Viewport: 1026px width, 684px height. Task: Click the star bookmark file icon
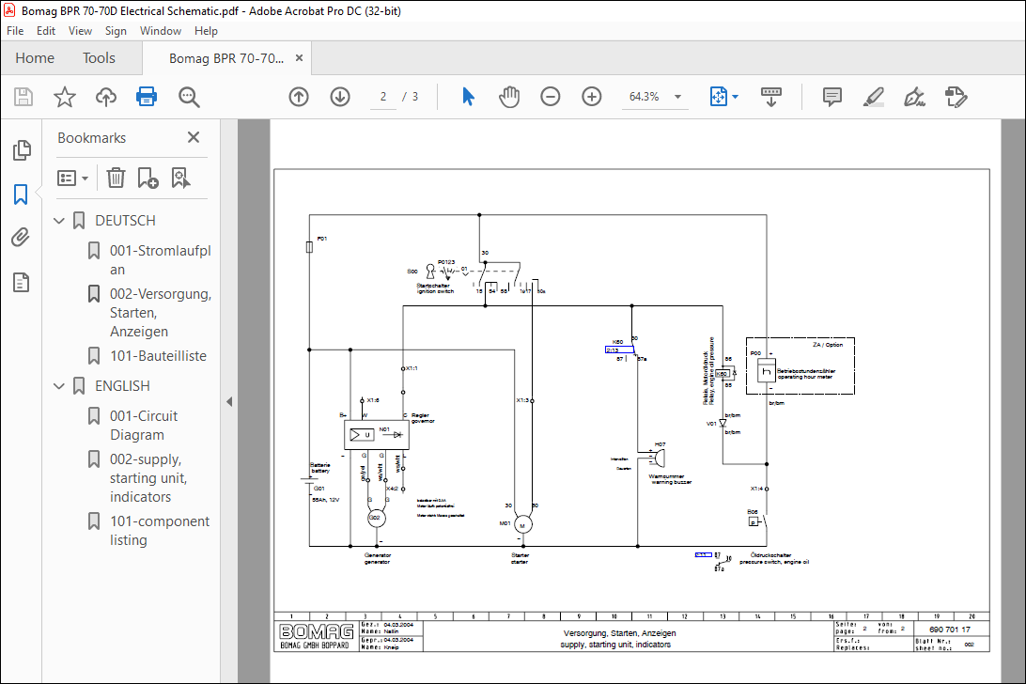[64, 97]
